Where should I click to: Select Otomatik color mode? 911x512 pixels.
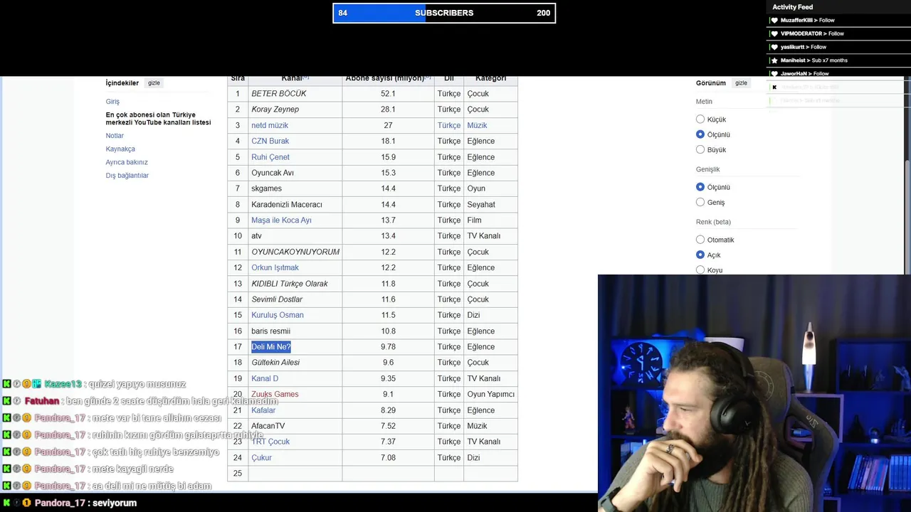(700, 240)
